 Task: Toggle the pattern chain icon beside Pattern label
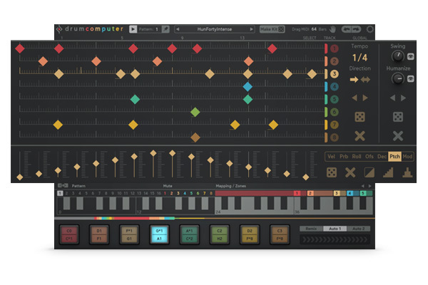coord(63,186)
